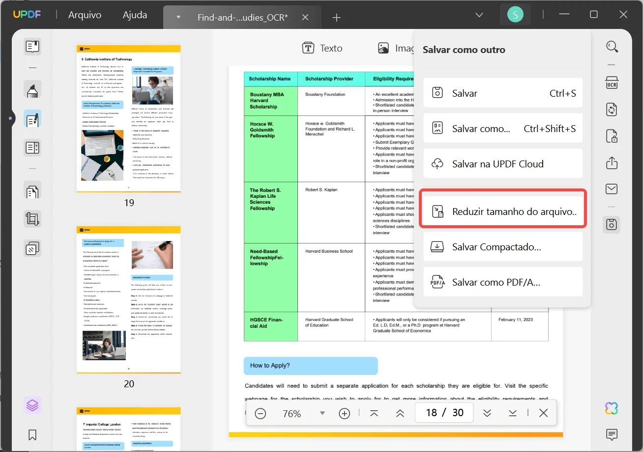Open the tab list chevron near the avatar
The height and width of the screenshot is (452, 643).
tap(479, 15)
